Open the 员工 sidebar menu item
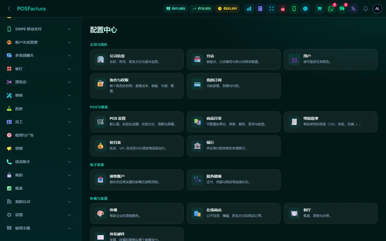Viewport: 386px width, 241px height. (x=39, y=122)
